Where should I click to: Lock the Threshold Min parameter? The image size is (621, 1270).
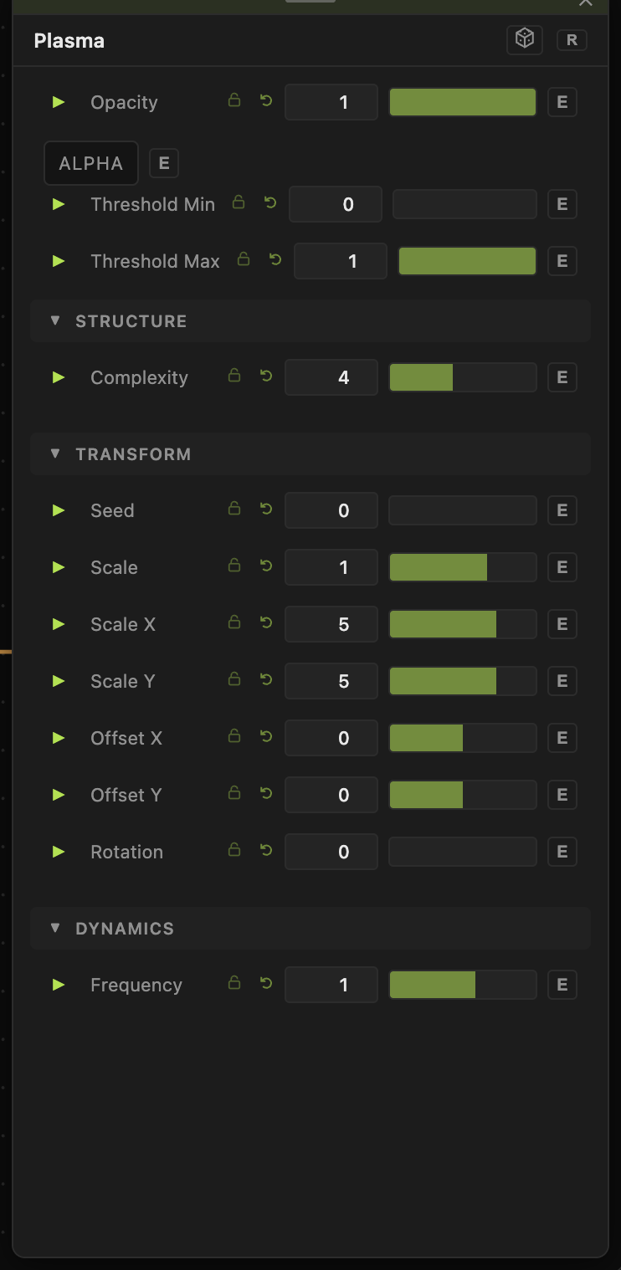click(239, 202)
